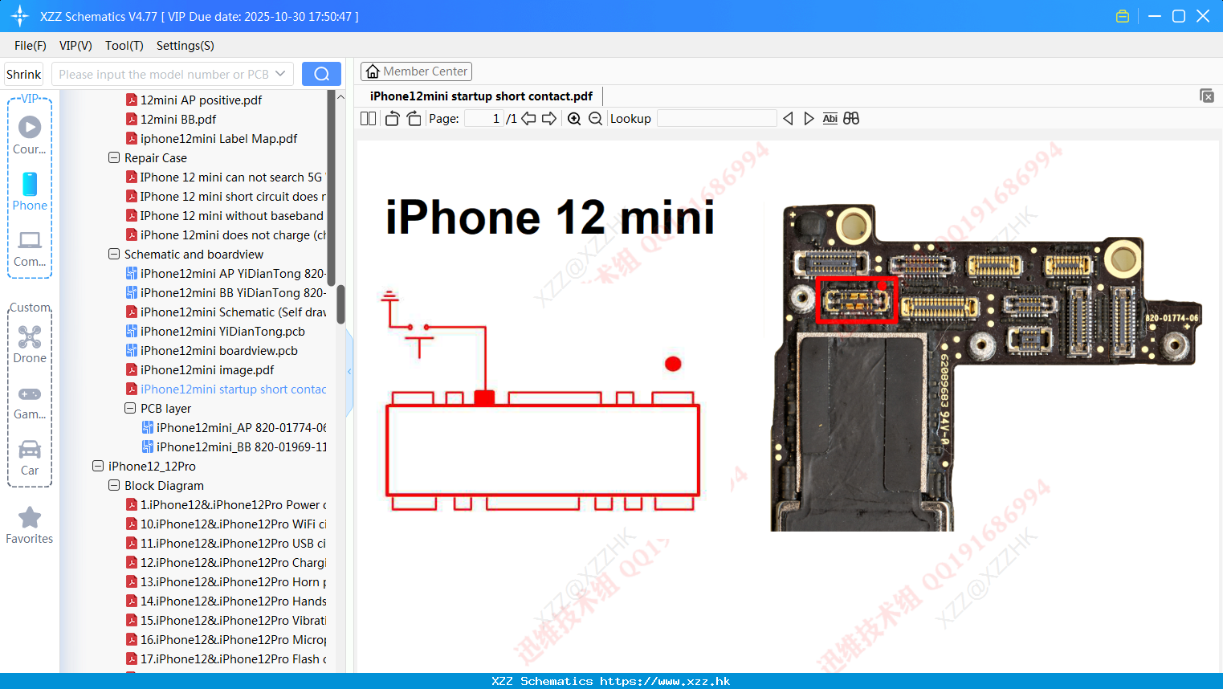The width and height of the screenshot is (1223, 689).
Task: Open the File(F) menu
Action: [x=31, y=46]
